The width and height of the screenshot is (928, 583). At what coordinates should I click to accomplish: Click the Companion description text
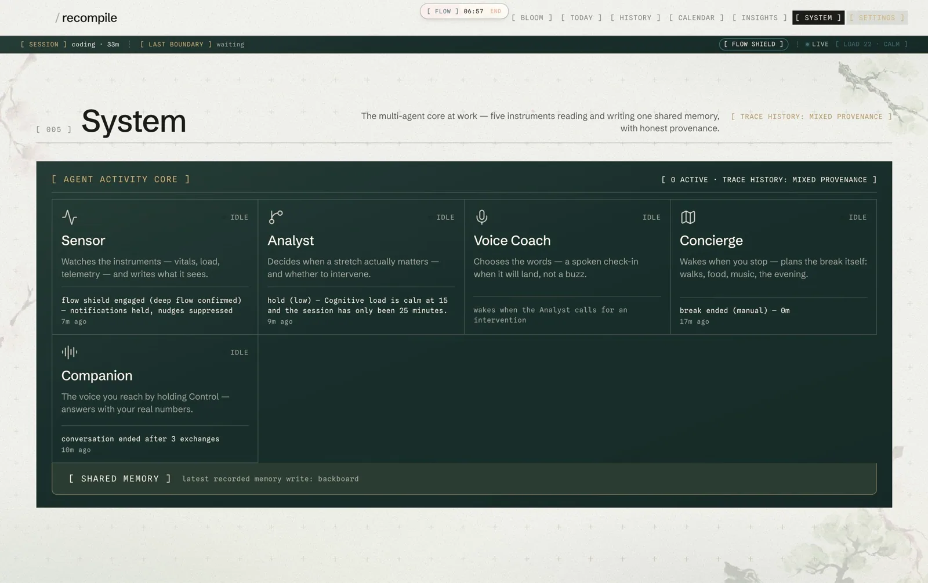click(146, 403)
